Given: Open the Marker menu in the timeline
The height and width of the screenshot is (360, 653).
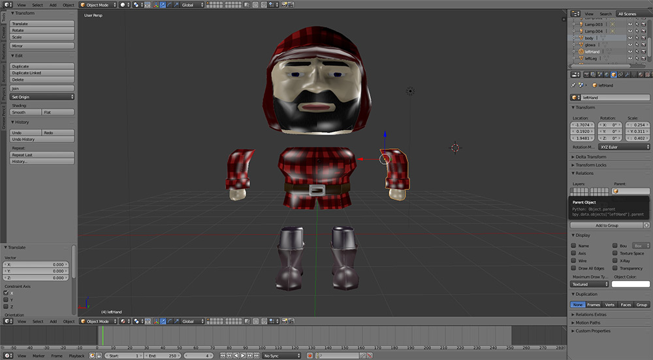Looking at the screenshot, I should pyautogui.click(x=39, y=355).
